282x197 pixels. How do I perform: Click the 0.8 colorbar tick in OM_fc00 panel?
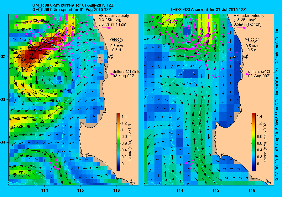tap(124, 137)
